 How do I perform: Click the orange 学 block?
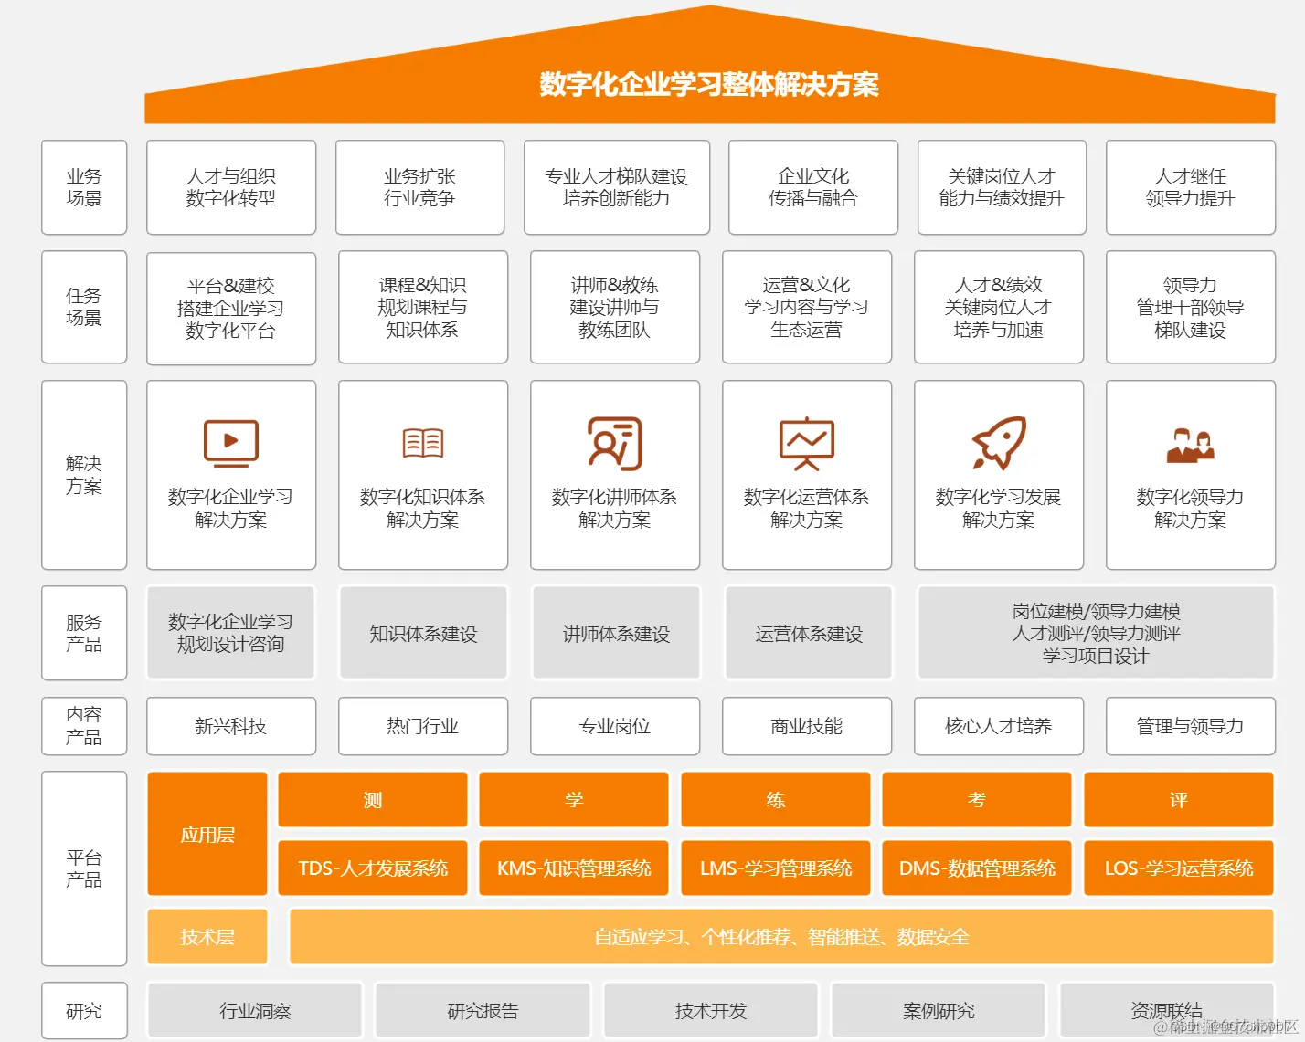(574, 800)
